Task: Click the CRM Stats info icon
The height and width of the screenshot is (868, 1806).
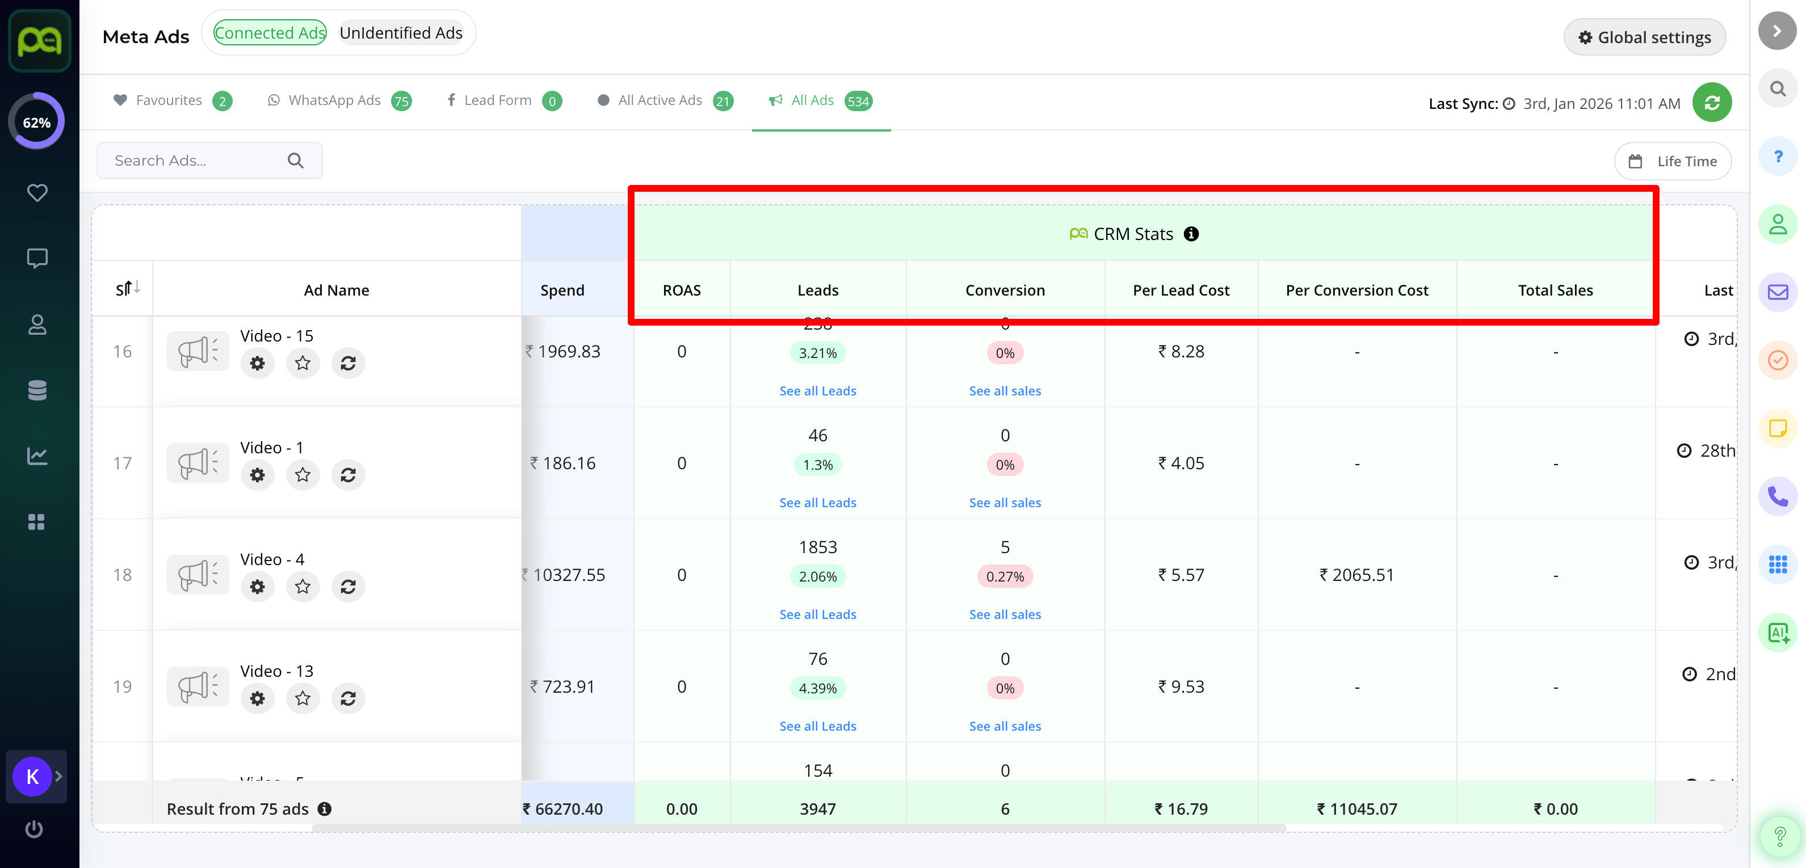Action: click(x=1190, y=234)
